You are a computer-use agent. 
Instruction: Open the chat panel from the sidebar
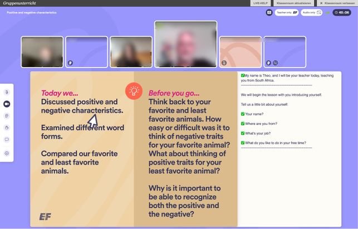pyautogui.click(x=7, y=139)
